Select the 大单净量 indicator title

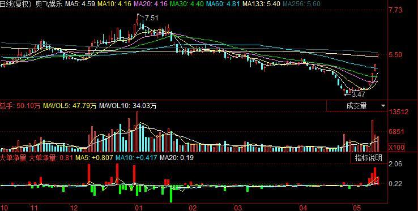(x=13, y=158)
